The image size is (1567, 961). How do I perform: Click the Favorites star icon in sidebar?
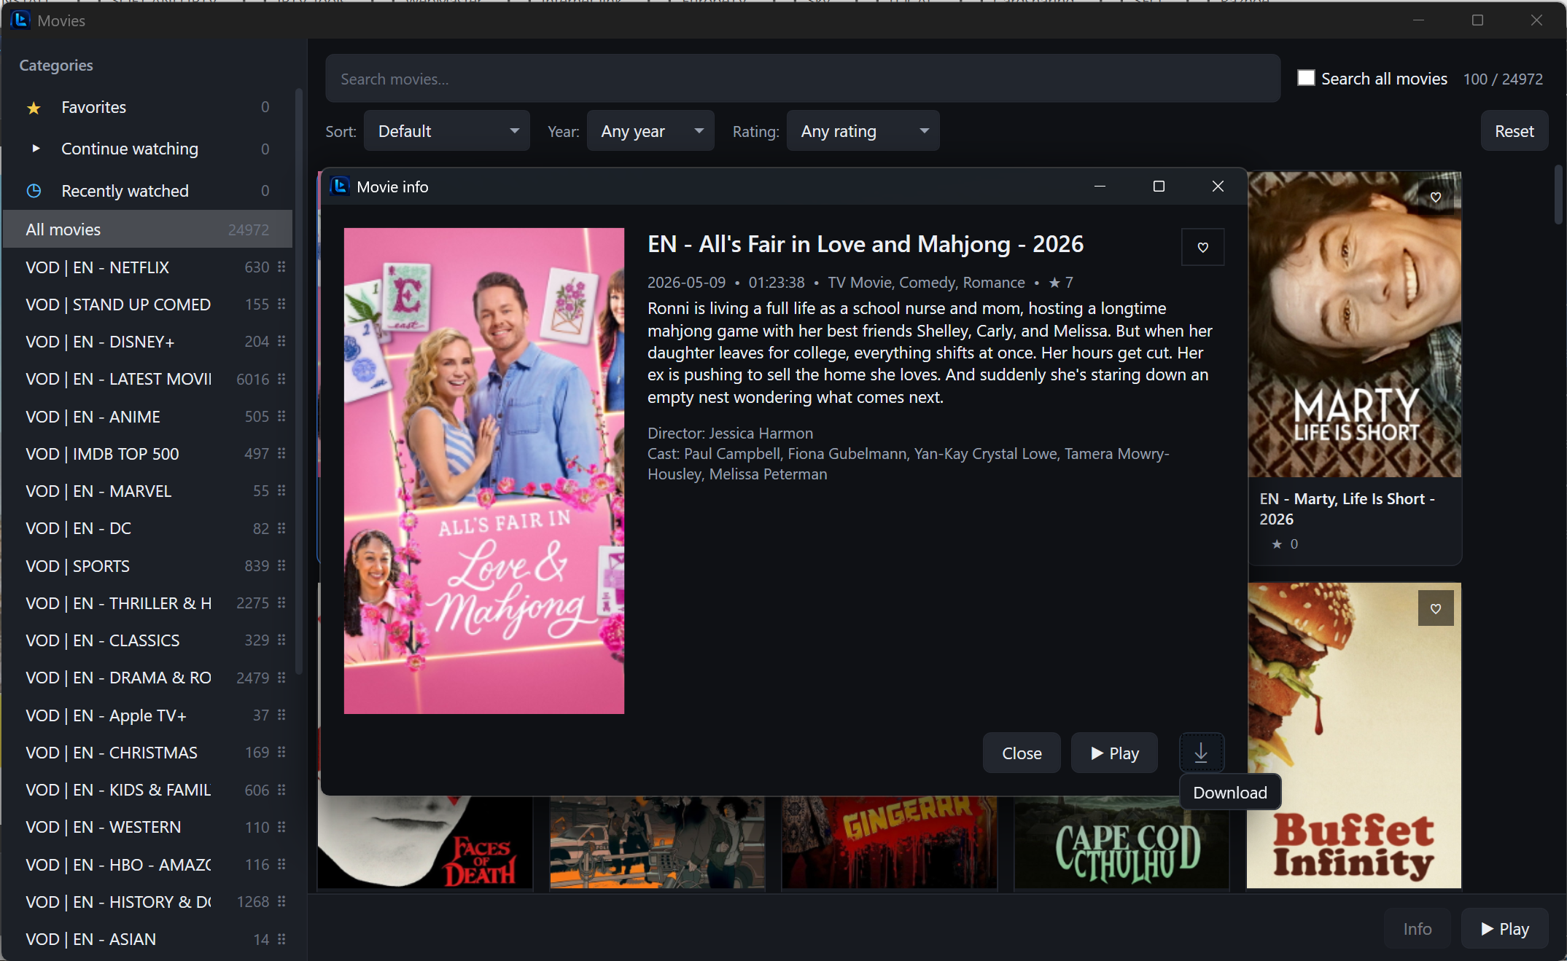click(x=34, y=108)
